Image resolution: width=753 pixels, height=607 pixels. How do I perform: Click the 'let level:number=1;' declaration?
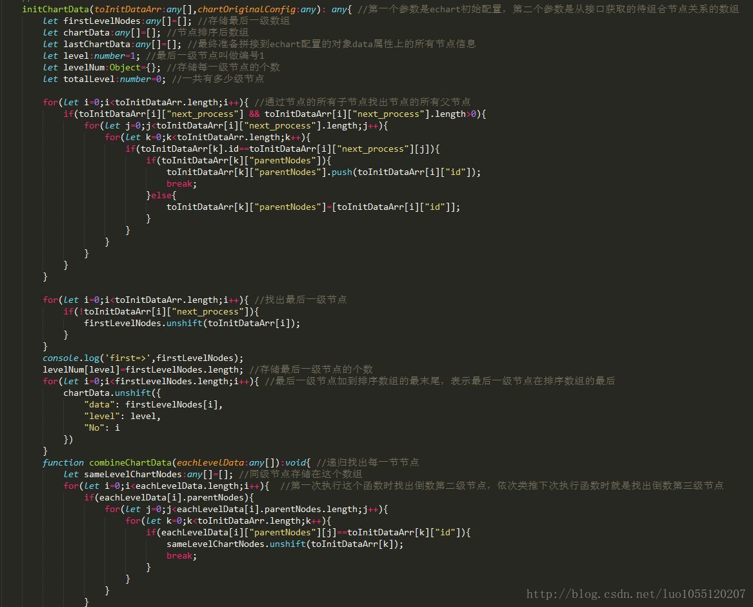click(91, 56)
